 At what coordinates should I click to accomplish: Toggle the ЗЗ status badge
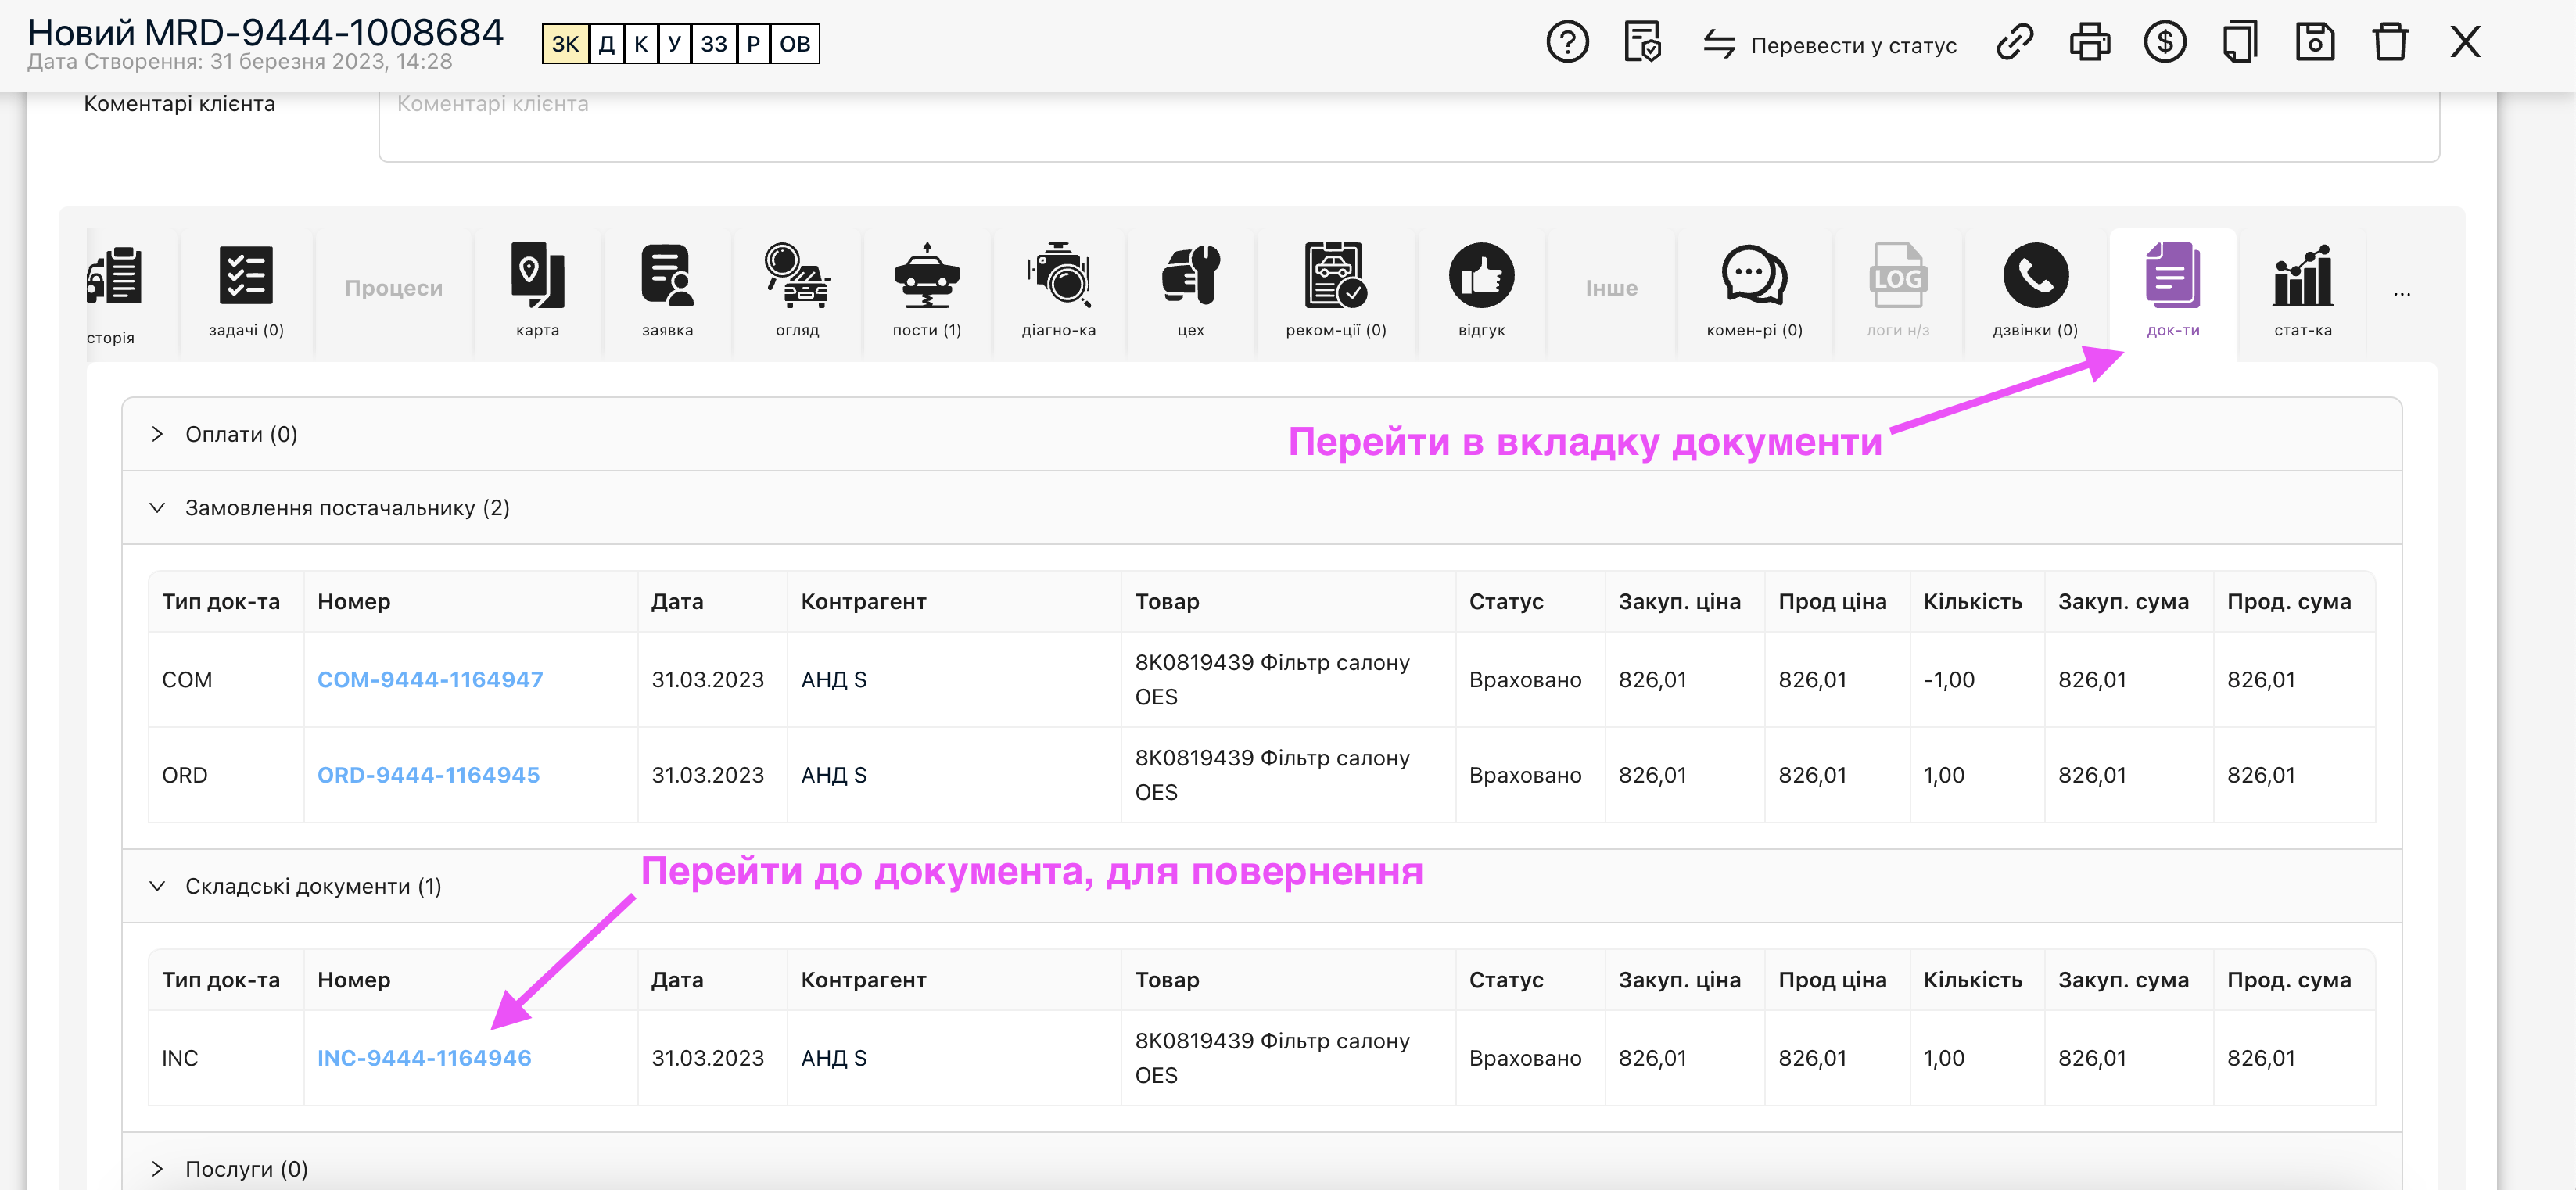(x=714, y=44)
